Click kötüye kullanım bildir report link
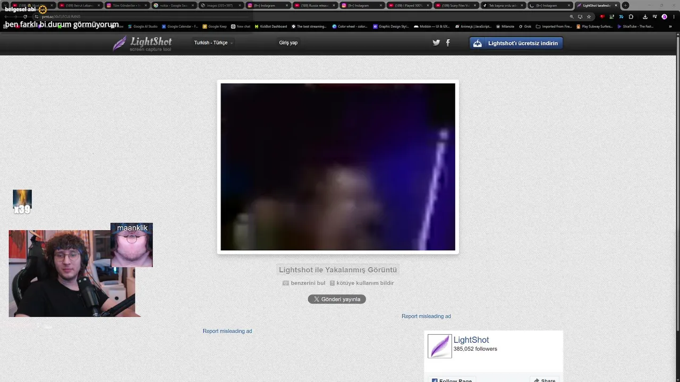 [x=362, y=283]
